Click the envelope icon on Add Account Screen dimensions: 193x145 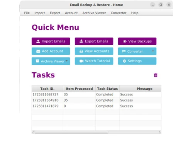[x=38, y=51]
